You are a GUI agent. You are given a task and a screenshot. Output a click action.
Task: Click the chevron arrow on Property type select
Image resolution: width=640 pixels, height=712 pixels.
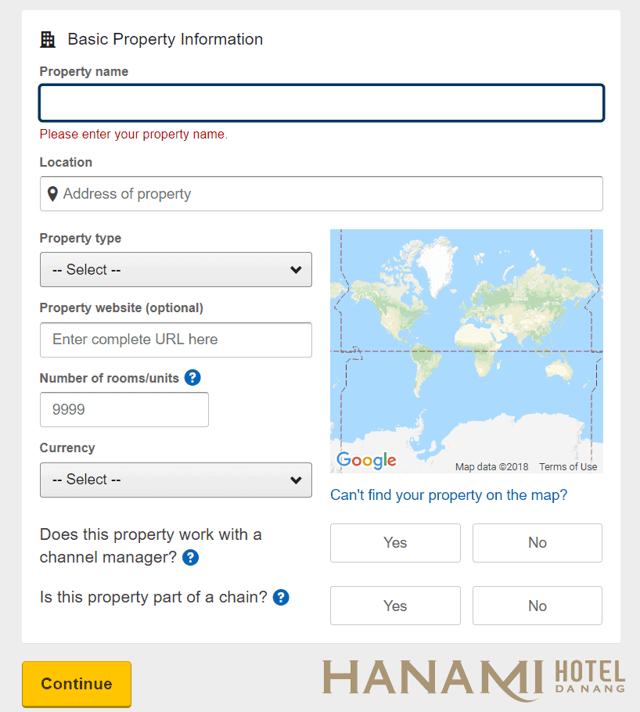point(296,269)
